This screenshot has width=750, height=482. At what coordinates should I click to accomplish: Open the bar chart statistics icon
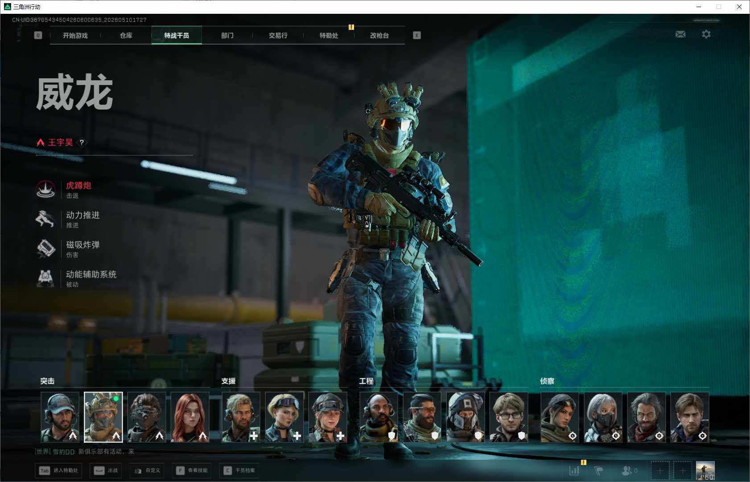point(574,470)
